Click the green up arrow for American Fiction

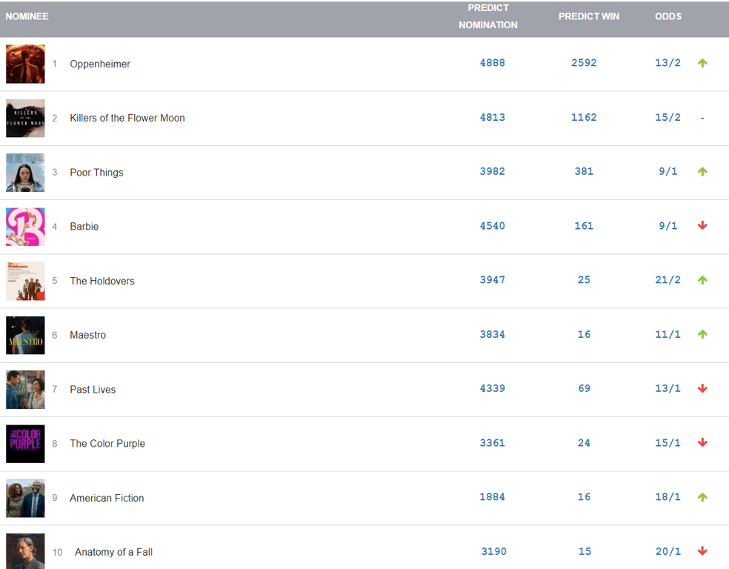[702, 497]
